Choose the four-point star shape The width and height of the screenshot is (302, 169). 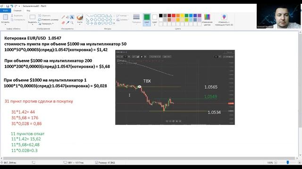tap(92, 23)
